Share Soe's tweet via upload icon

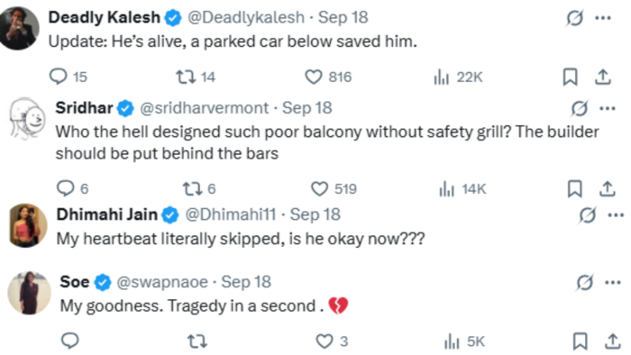pos(612,341)
